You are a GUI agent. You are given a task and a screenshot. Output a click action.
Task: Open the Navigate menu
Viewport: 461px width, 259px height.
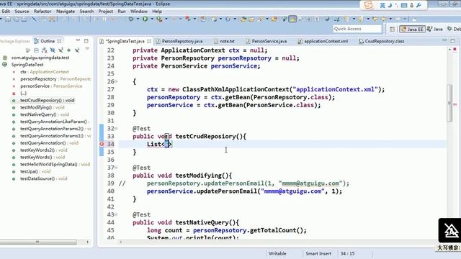pos(66,12)
